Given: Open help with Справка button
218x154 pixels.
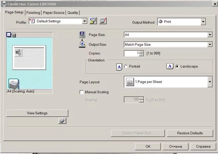Looking at the screenshot, I should pyautogui.click(x=203, y=146).
